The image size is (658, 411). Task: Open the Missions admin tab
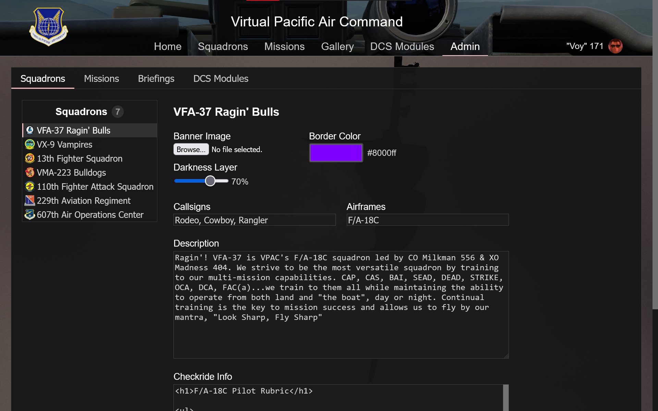(101, 79)
